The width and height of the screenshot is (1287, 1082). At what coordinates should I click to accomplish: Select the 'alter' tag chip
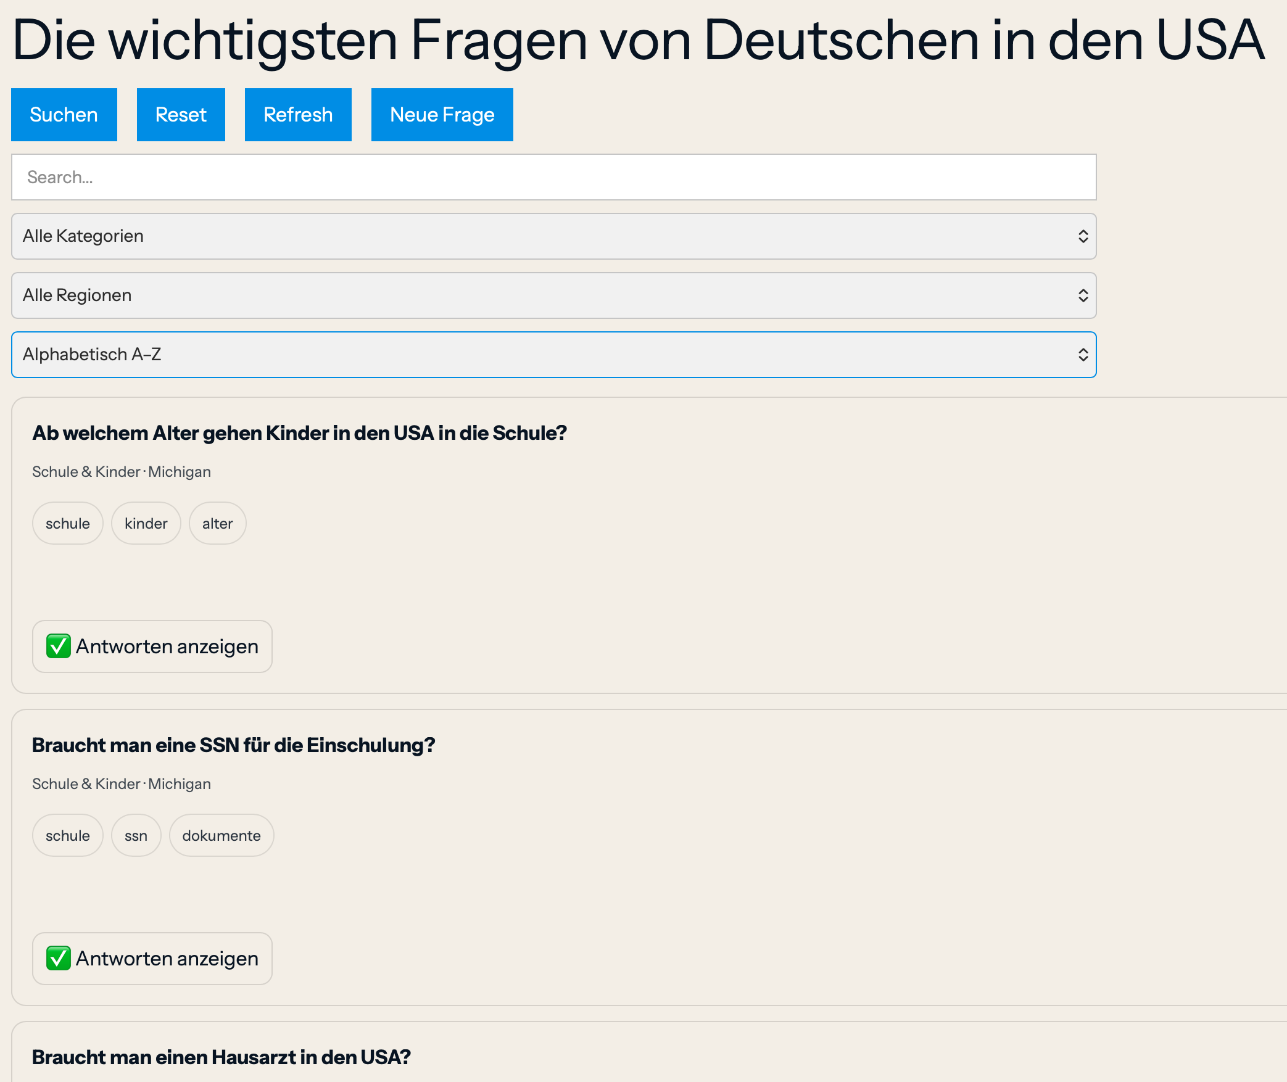(x=217, y=522)
